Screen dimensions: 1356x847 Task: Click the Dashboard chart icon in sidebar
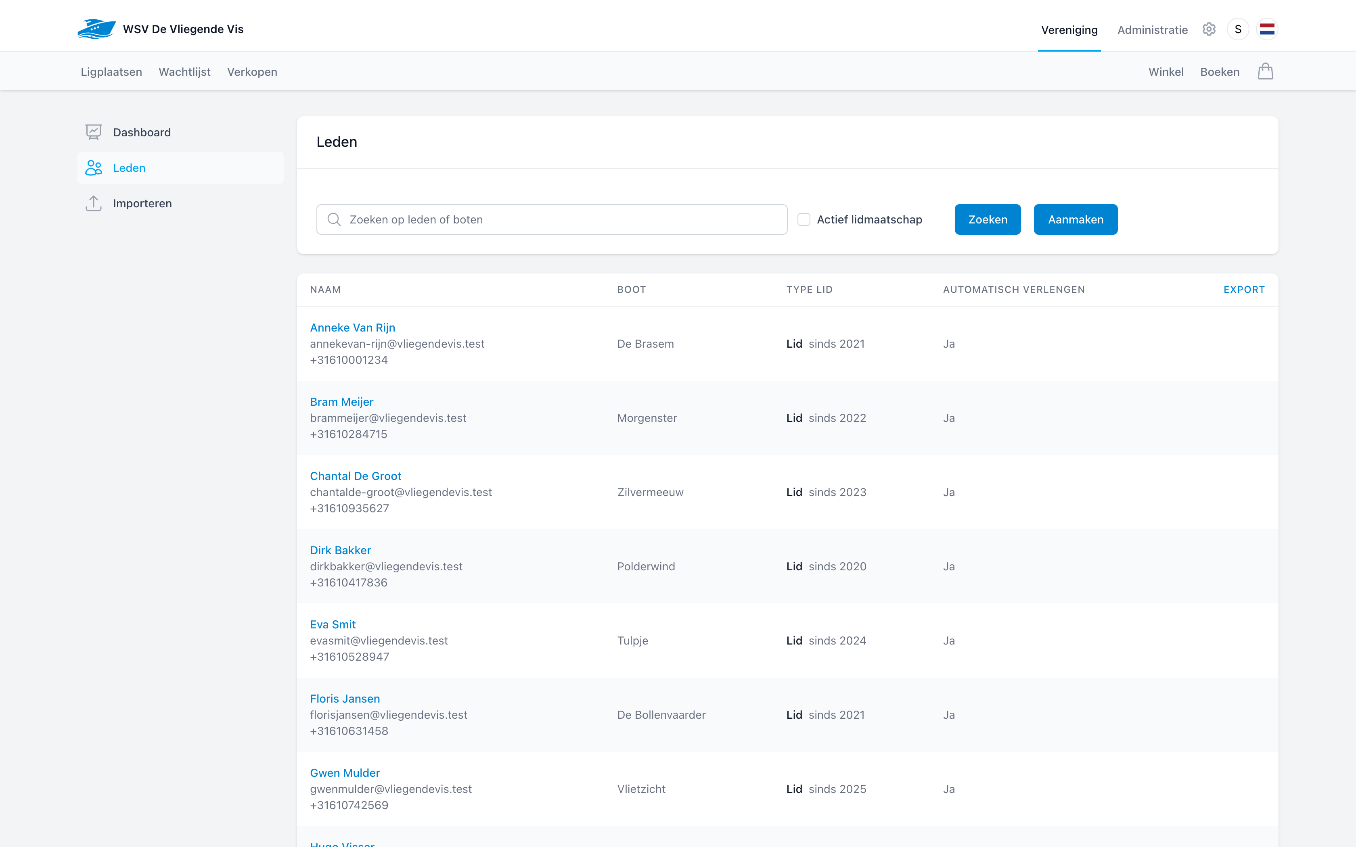[x=94, y=132]
